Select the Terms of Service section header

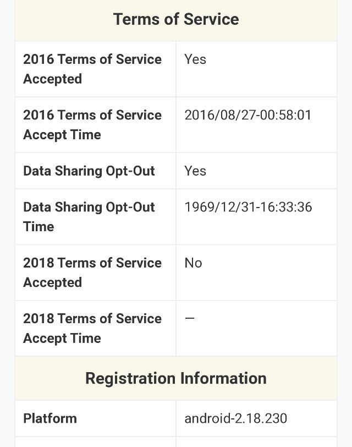(x=176, y=19)
